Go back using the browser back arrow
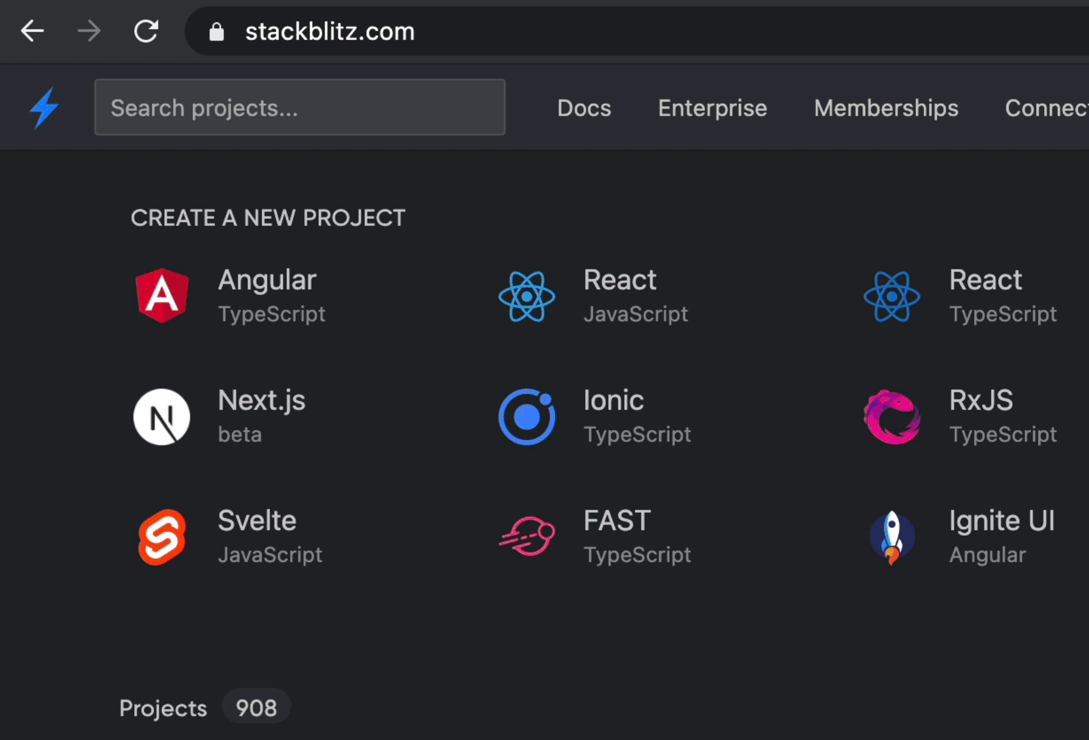This screenshot has height=740, width=1089. (32, 31)
